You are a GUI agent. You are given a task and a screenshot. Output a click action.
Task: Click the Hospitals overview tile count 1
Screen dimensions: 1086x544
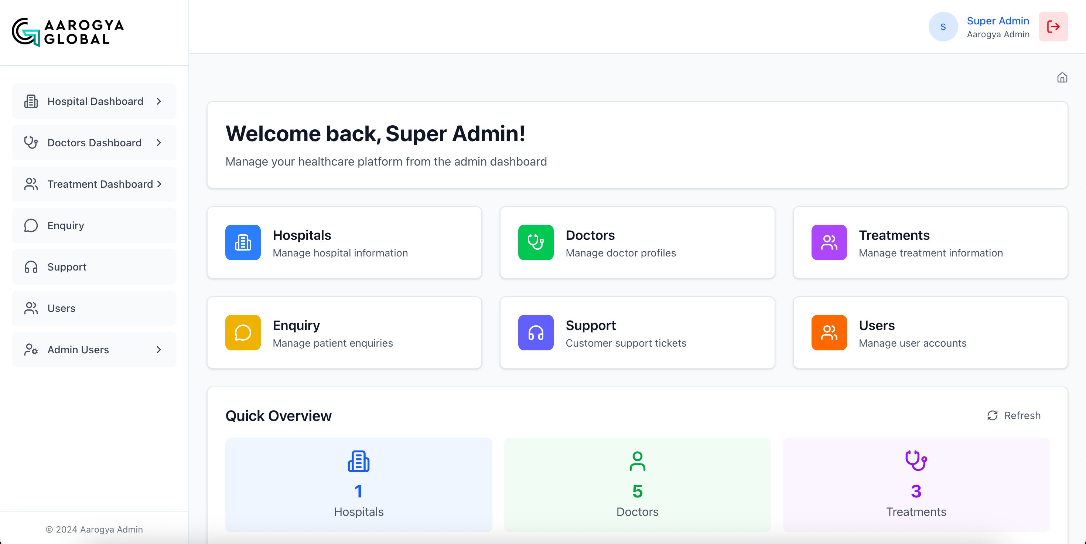pos(358,491)
